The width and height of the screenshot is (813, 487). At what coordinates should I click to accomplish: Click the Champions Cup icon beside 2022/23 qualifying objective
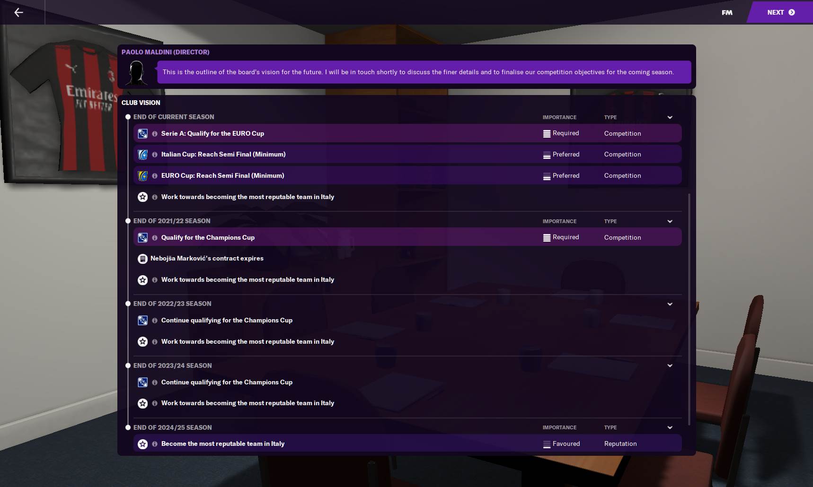tap(143, 320)
